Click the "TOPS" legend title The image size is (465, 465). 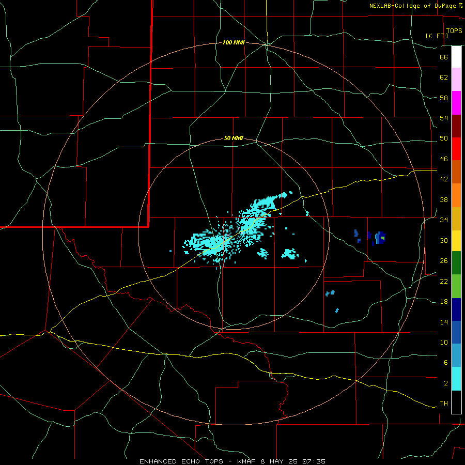point(454,31)
